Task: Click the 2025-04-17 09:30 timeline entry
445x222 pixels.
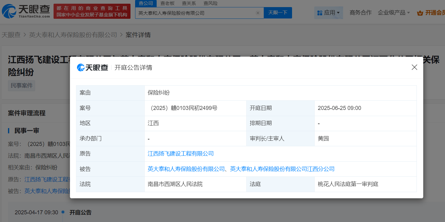Action: (36, 212)
